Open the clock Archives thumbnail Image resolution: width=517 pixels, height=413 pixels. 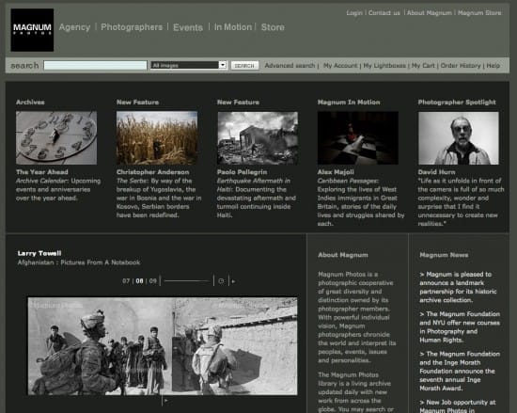point(56,138)
